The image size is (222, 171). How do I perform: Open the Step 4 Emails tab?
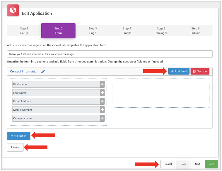[x=127, y=31]
